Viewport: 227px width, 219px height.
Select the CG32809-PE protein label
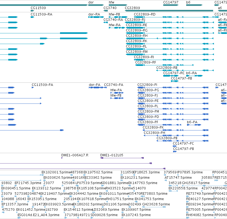148,101
